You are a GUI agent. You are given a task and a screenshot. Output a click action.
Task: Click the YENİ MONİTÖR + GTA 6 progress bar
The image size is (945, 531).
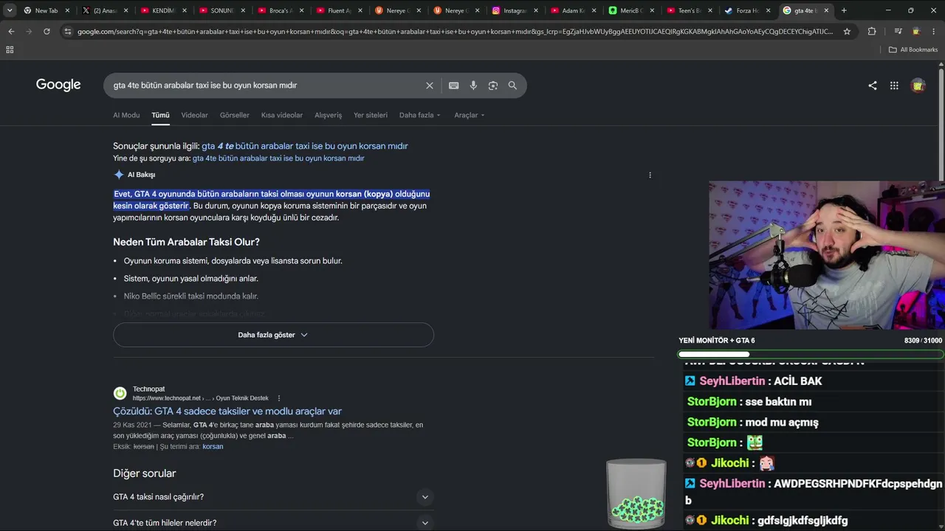point(811,355)
